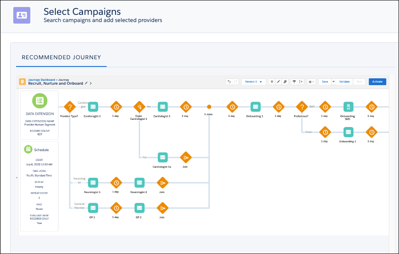Viewport: 399px width, 254px height.
Task: Select the goal trophy icon in the toolbar
Action: click(295, 82)
